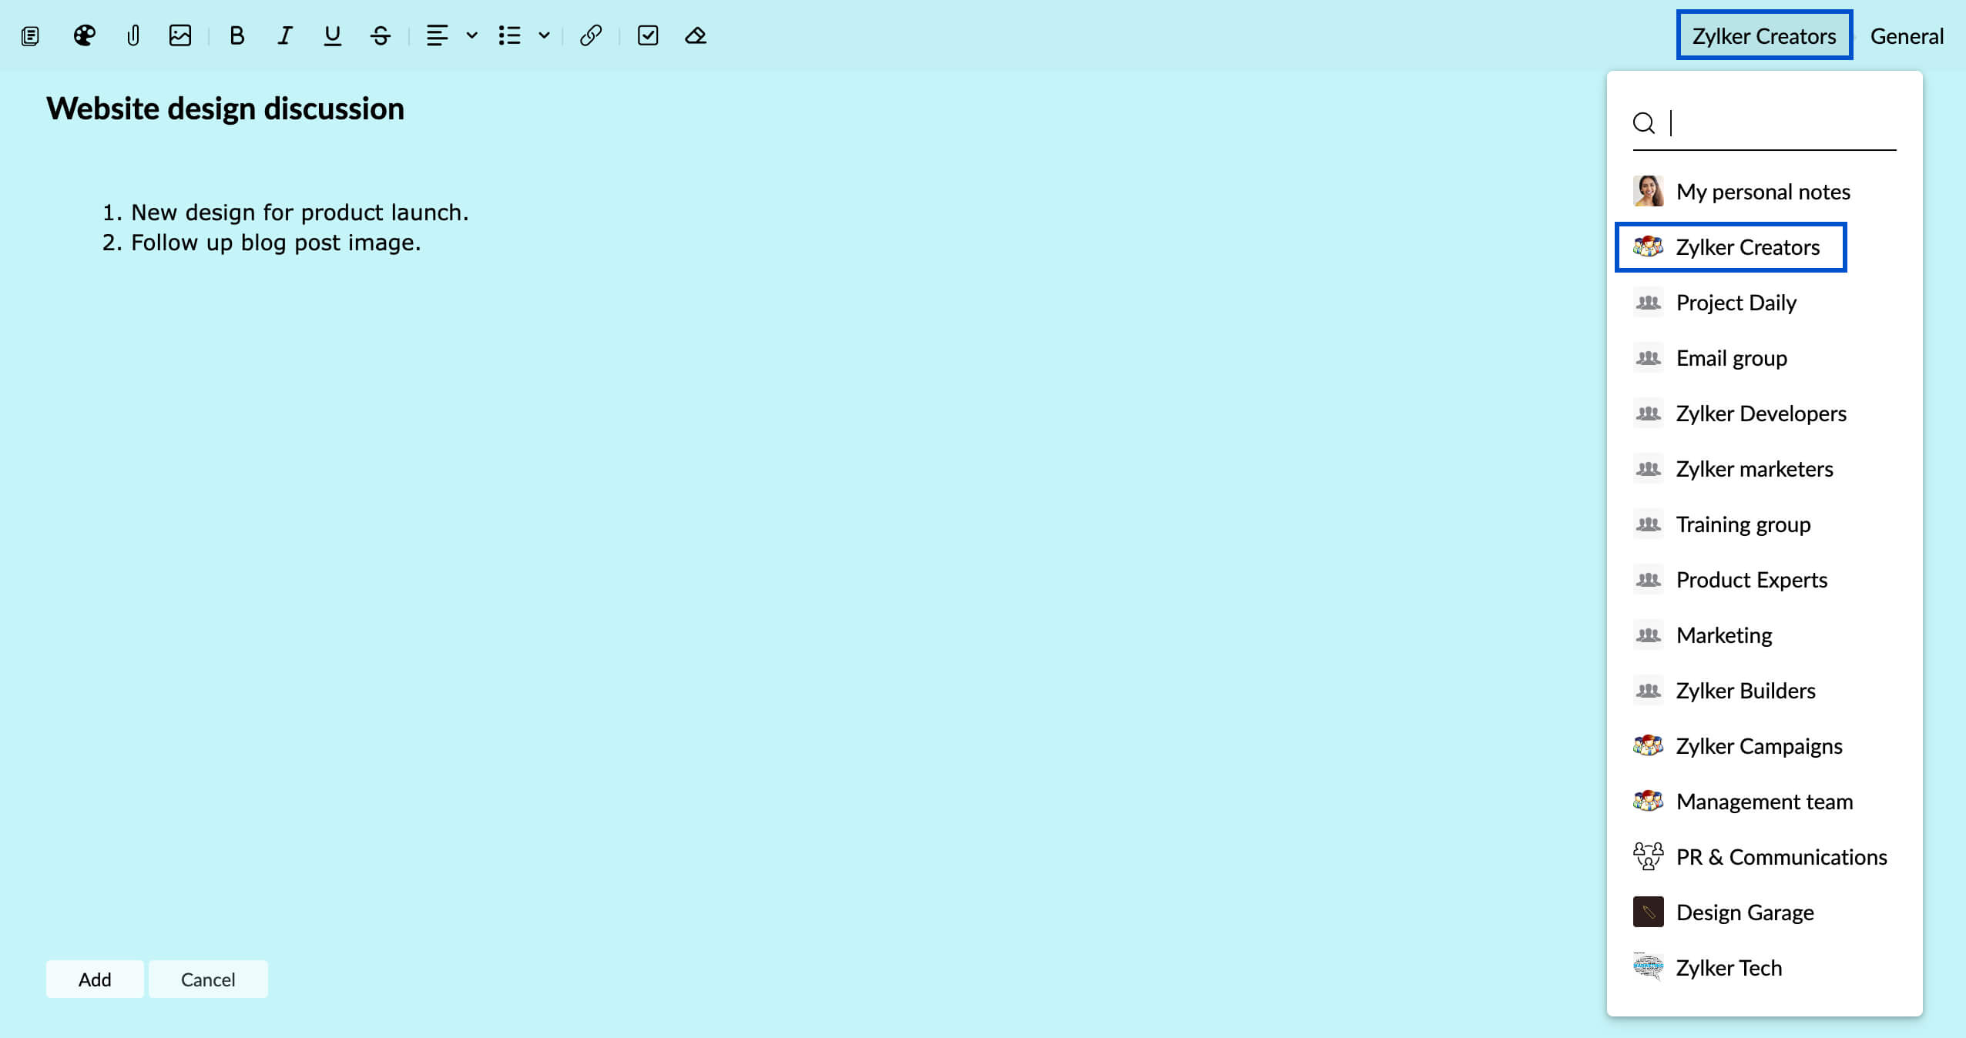Select Marketing group from dropdown
The height and width of the screenshot is (1038, 1966).
pyautogui.click(x=1724, y=635)
